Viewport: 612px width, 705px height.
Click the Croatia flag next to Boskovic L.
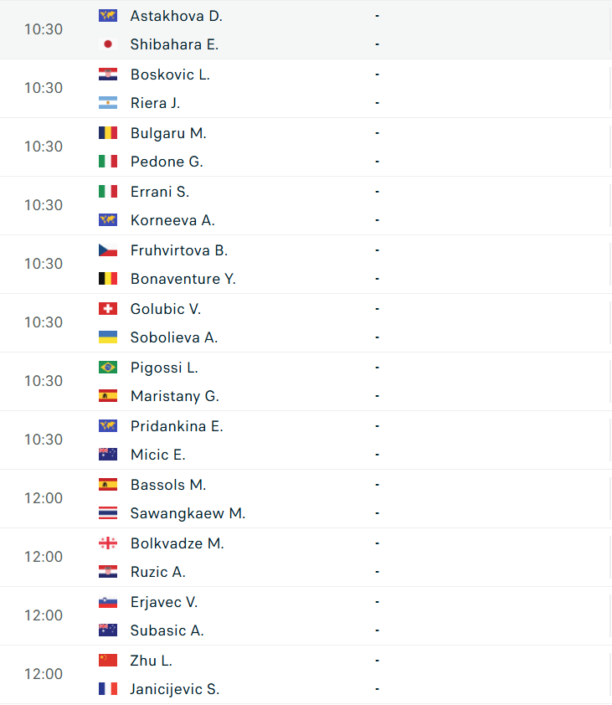pos(107,75)
